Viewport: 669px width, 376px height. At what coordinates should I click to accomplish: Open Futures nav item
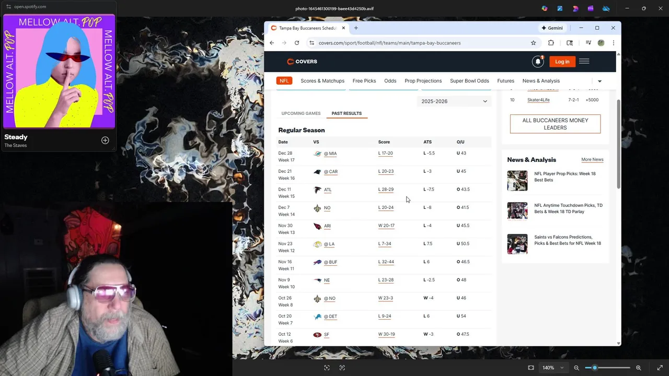tap(505, 81)
